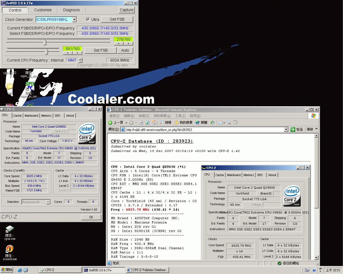
Task: Switch to SetFSB taskbar button
Action: 103,270
